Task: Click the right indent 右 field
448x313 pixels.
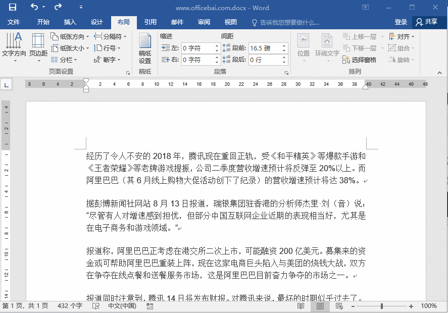Action: [x=198, y=60]
